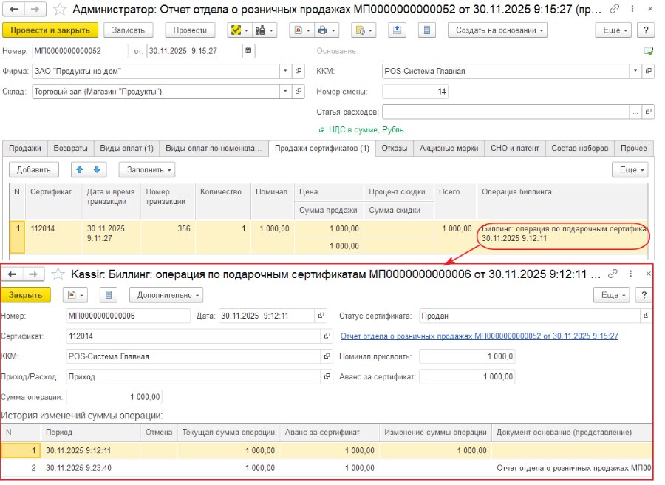Click the glass and bottle icon in the top toolbar
The image size is (665, 485).
(260, 30)
